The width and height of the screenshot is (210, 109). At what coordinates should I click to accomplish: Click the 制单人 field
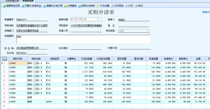pos(134,20)
